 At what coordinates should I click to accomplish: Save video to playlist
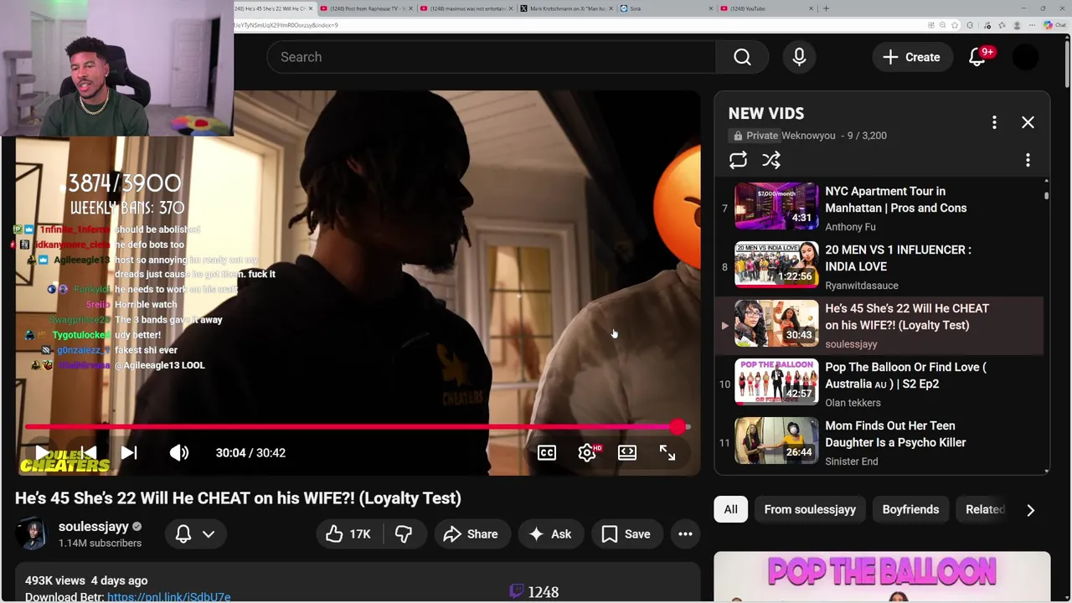click(626, 534)
